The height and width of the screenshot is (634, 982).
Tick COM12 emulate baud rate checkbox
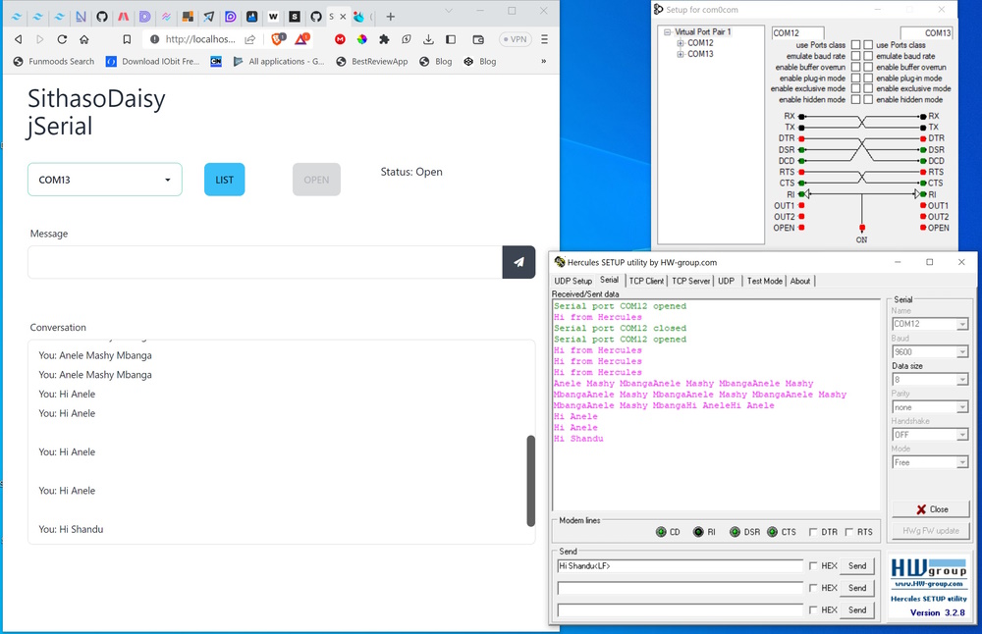[x=855, y=56]
